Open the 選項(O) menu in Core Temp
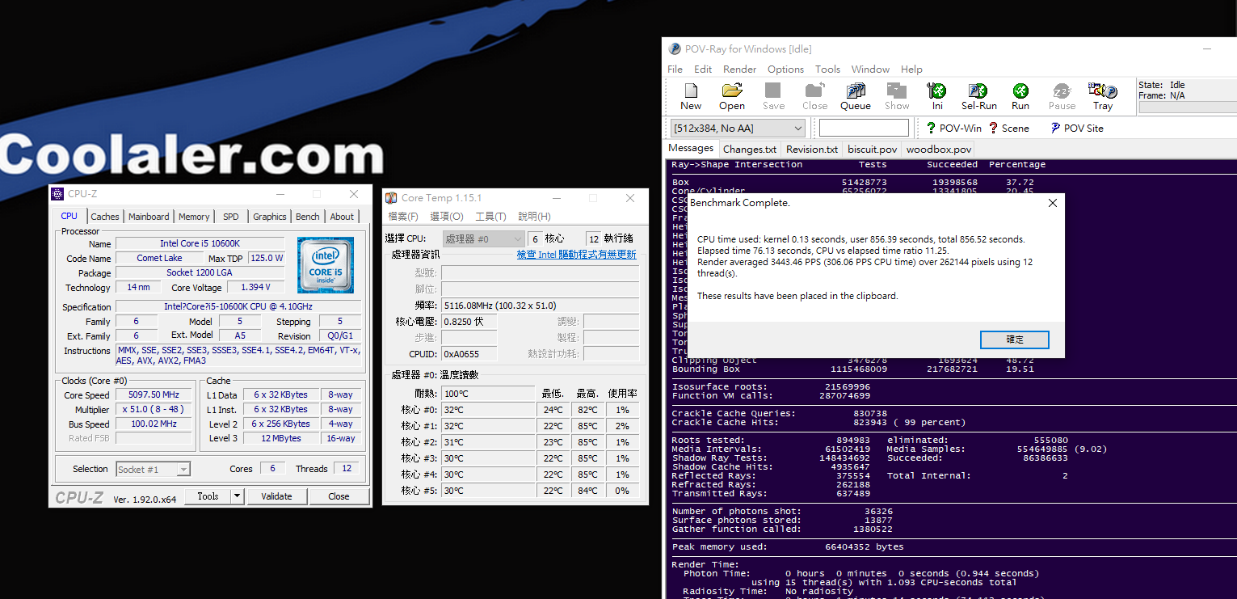The height and width of the screenshot is (599, 1237). point(447,217)
